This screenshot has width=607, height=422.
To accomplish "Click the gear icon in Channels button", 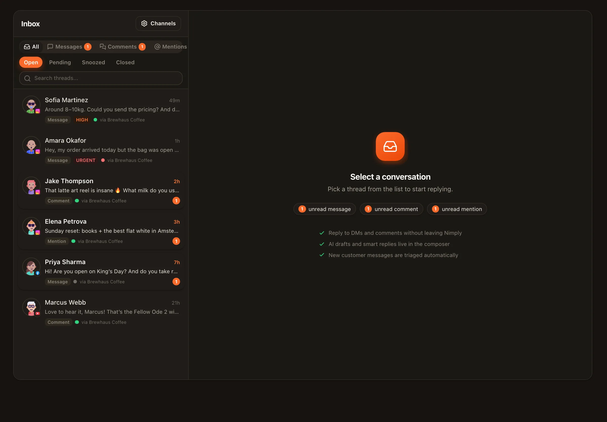I will 144,24.
